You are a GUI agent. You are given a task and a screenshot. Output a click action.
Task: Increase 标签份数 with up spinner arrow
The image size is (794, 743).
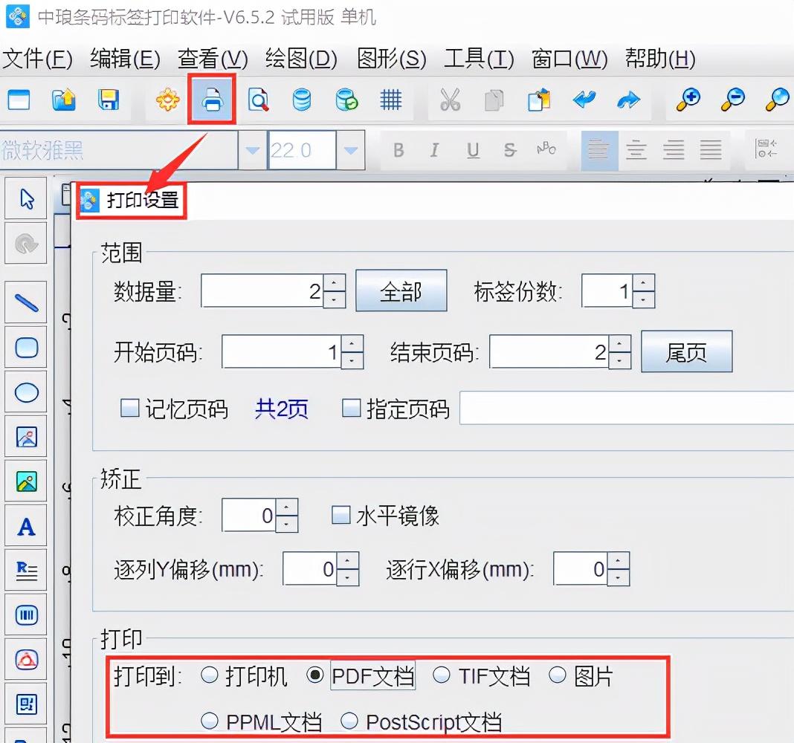tap(643, 282)
